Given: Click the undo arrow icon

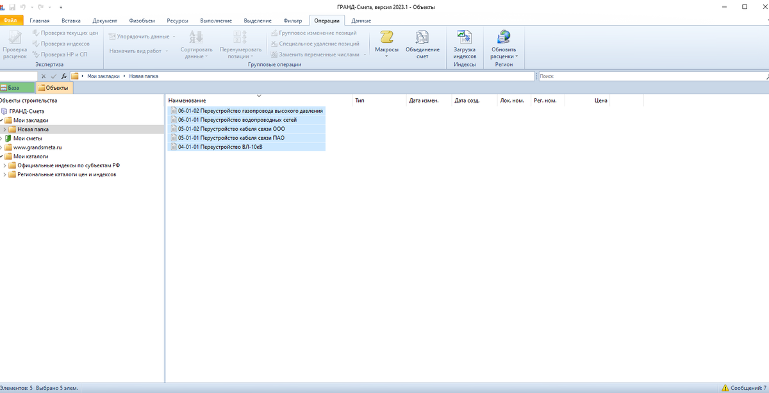Looking at the screenshot, I should pyautogui.click(x=23, y=6).
